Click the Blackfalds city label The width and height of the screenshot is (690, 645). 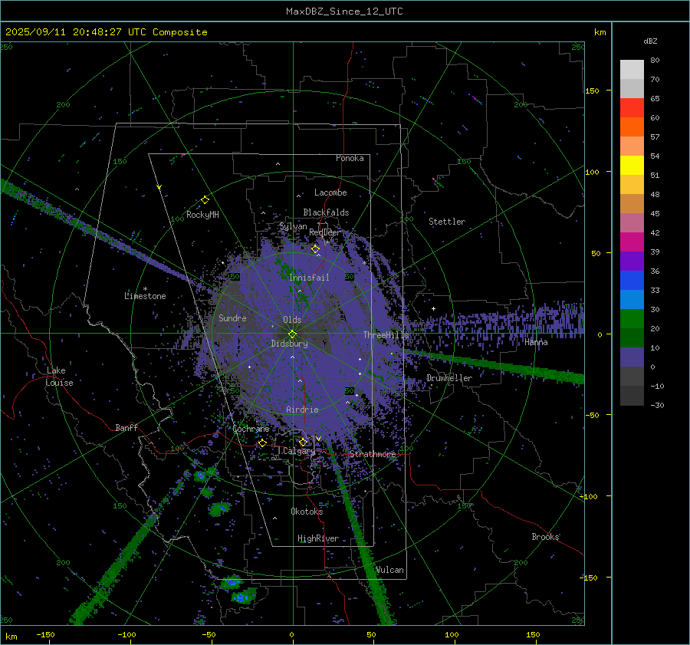click(326, 212)
